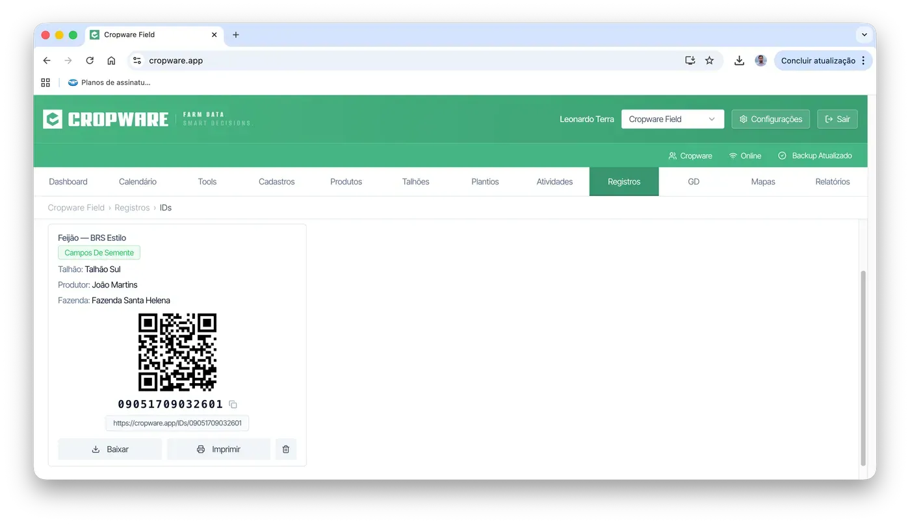Click the page vertical scrollbar

click(863, 368)
